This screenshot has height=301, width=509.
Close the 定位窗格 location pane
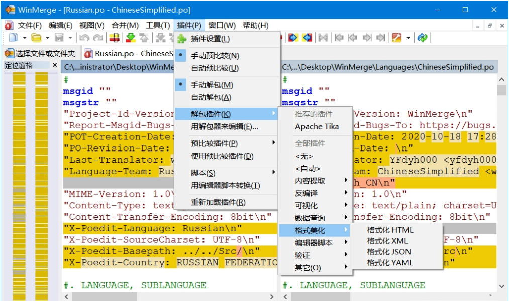55,65
